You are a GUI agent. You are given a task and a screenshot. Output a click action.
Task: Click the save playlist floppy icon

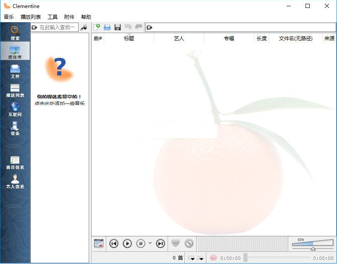[118, 27]
